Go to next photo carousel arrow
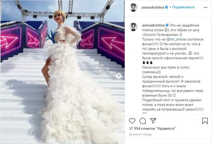 coord(119,76)
